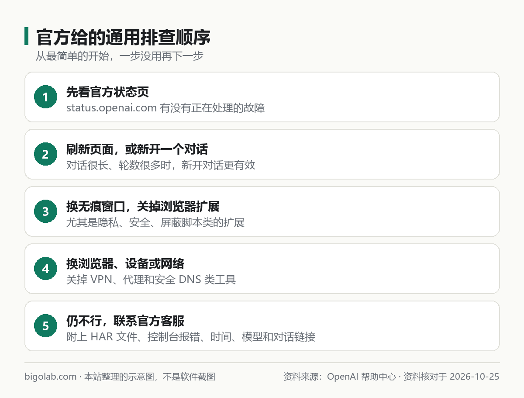Select the step title 换无痕窗口,关掉浏览器扩展
The image size is (524, 398).
click(x=143, y=207)
